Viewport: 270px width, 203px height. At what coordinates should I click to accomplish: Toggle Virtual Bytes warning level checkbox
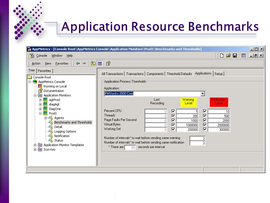point(173,125)
